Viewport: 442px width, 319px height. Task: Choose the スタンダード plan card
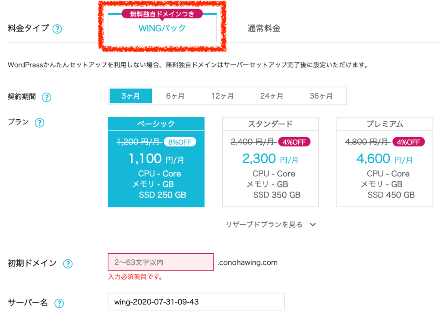[270, 162]
